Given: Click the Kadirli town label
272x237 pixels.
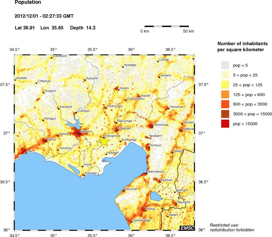Looking at the screenshot, I should tap(146, 96).
